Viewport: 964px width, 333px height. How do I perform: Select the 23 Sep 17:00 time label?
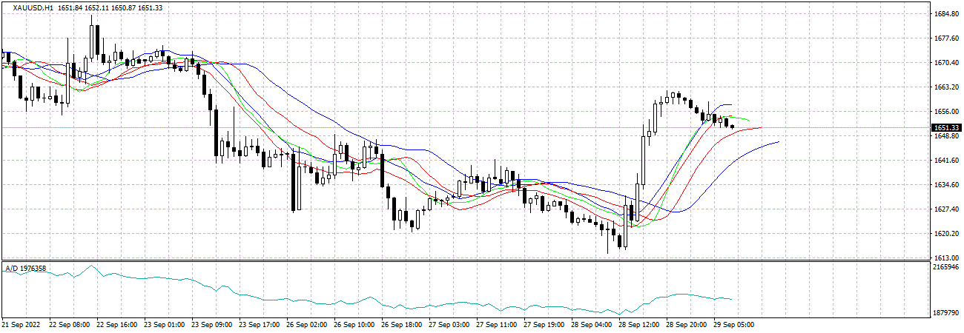258,325
